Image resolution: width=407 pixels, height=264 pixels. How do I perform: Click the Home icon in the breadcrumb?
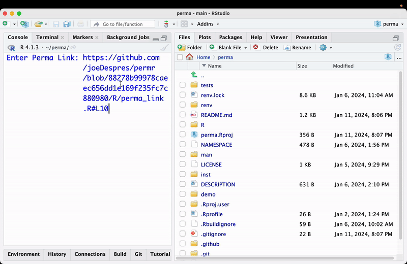(x=189, y=57)
